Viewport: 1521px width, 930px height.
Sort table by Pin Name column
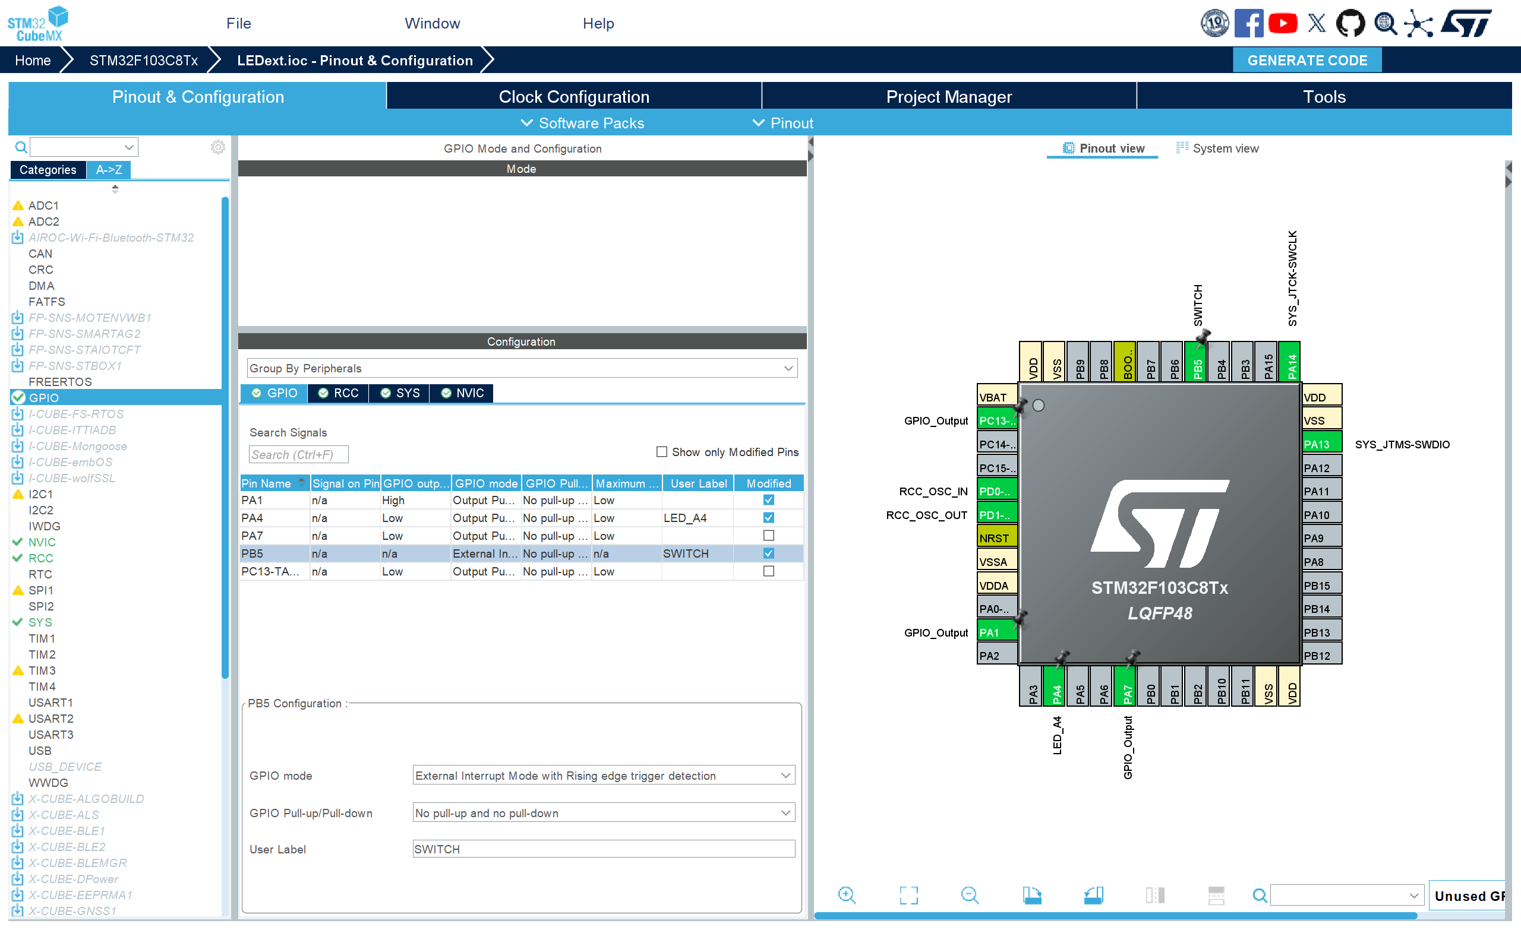coord(274,483)
